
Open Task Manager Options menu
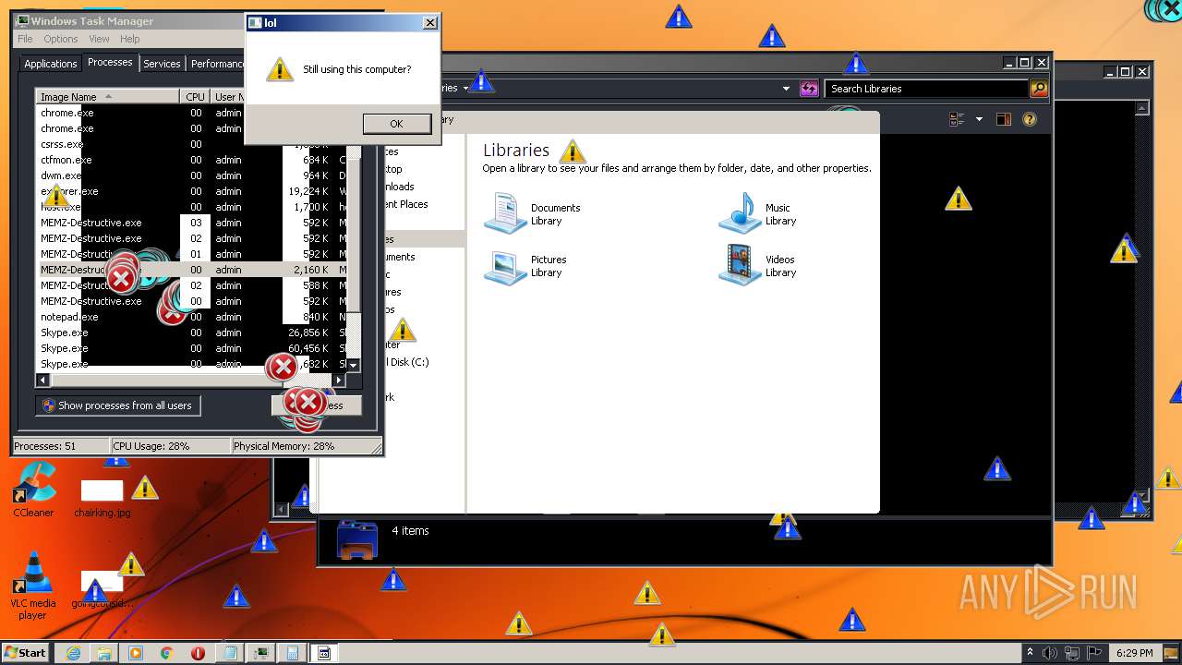[x=61, y=39]
